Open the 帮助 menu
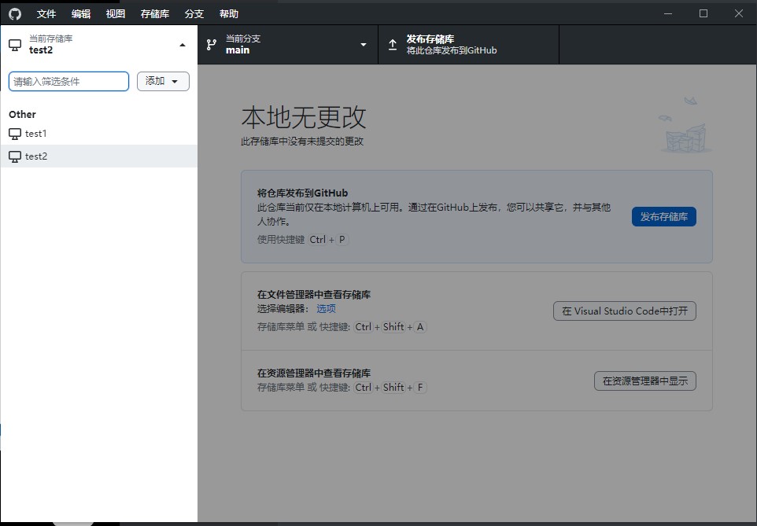 click(229, 13)
